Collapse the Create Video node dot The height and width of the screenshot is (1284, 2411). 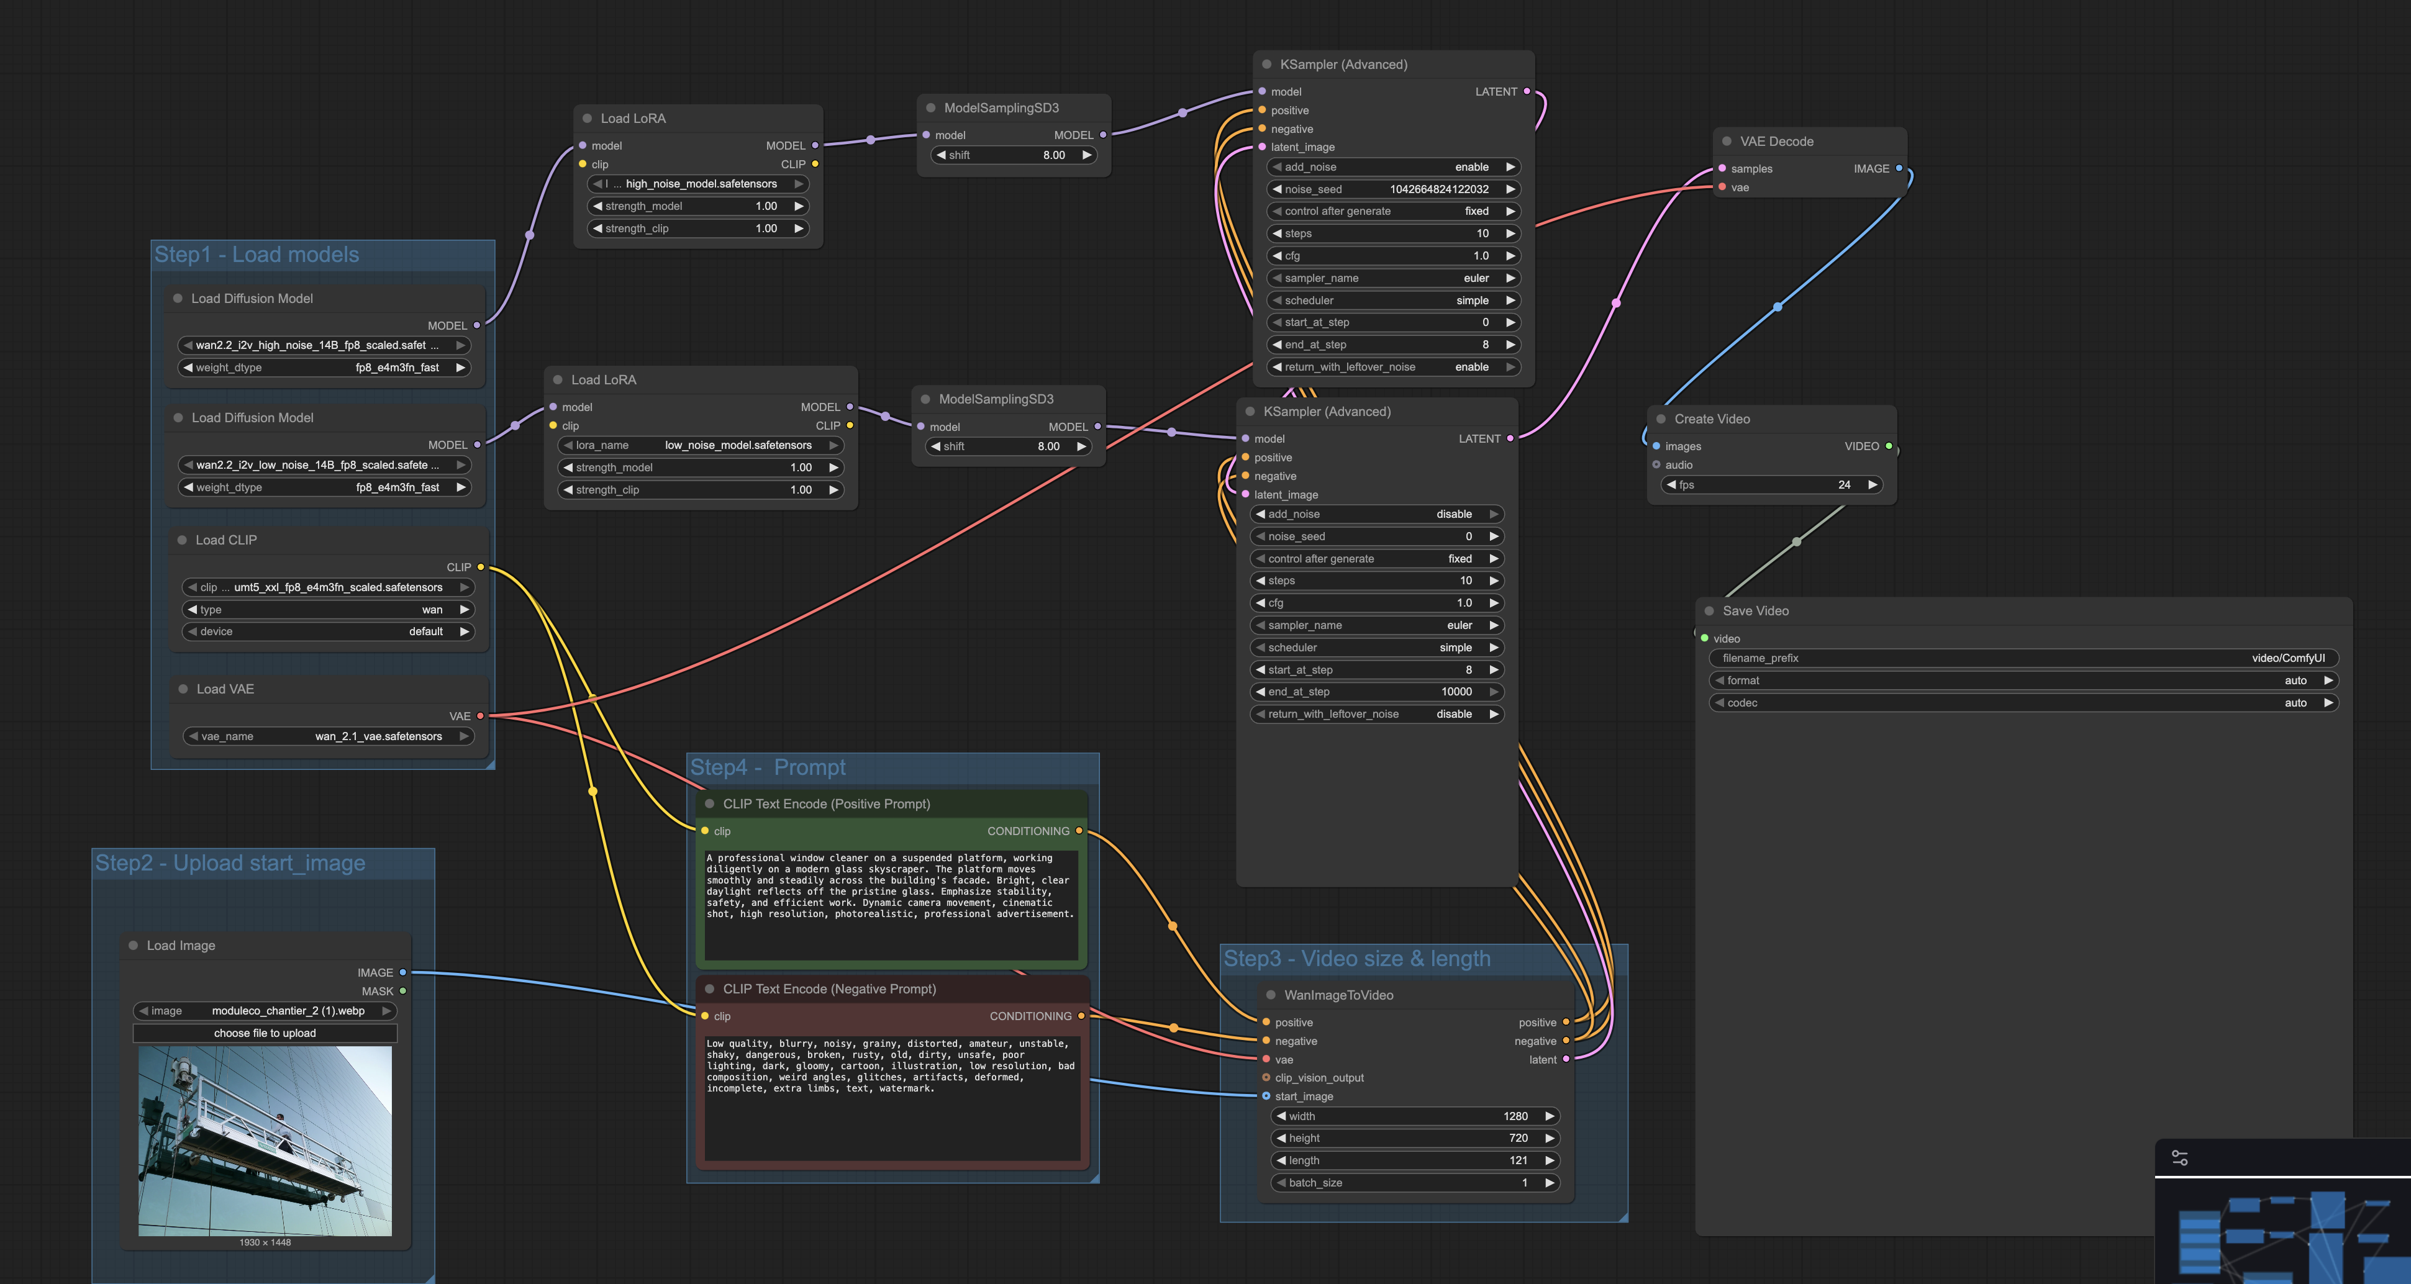[x=1661, y=419]
